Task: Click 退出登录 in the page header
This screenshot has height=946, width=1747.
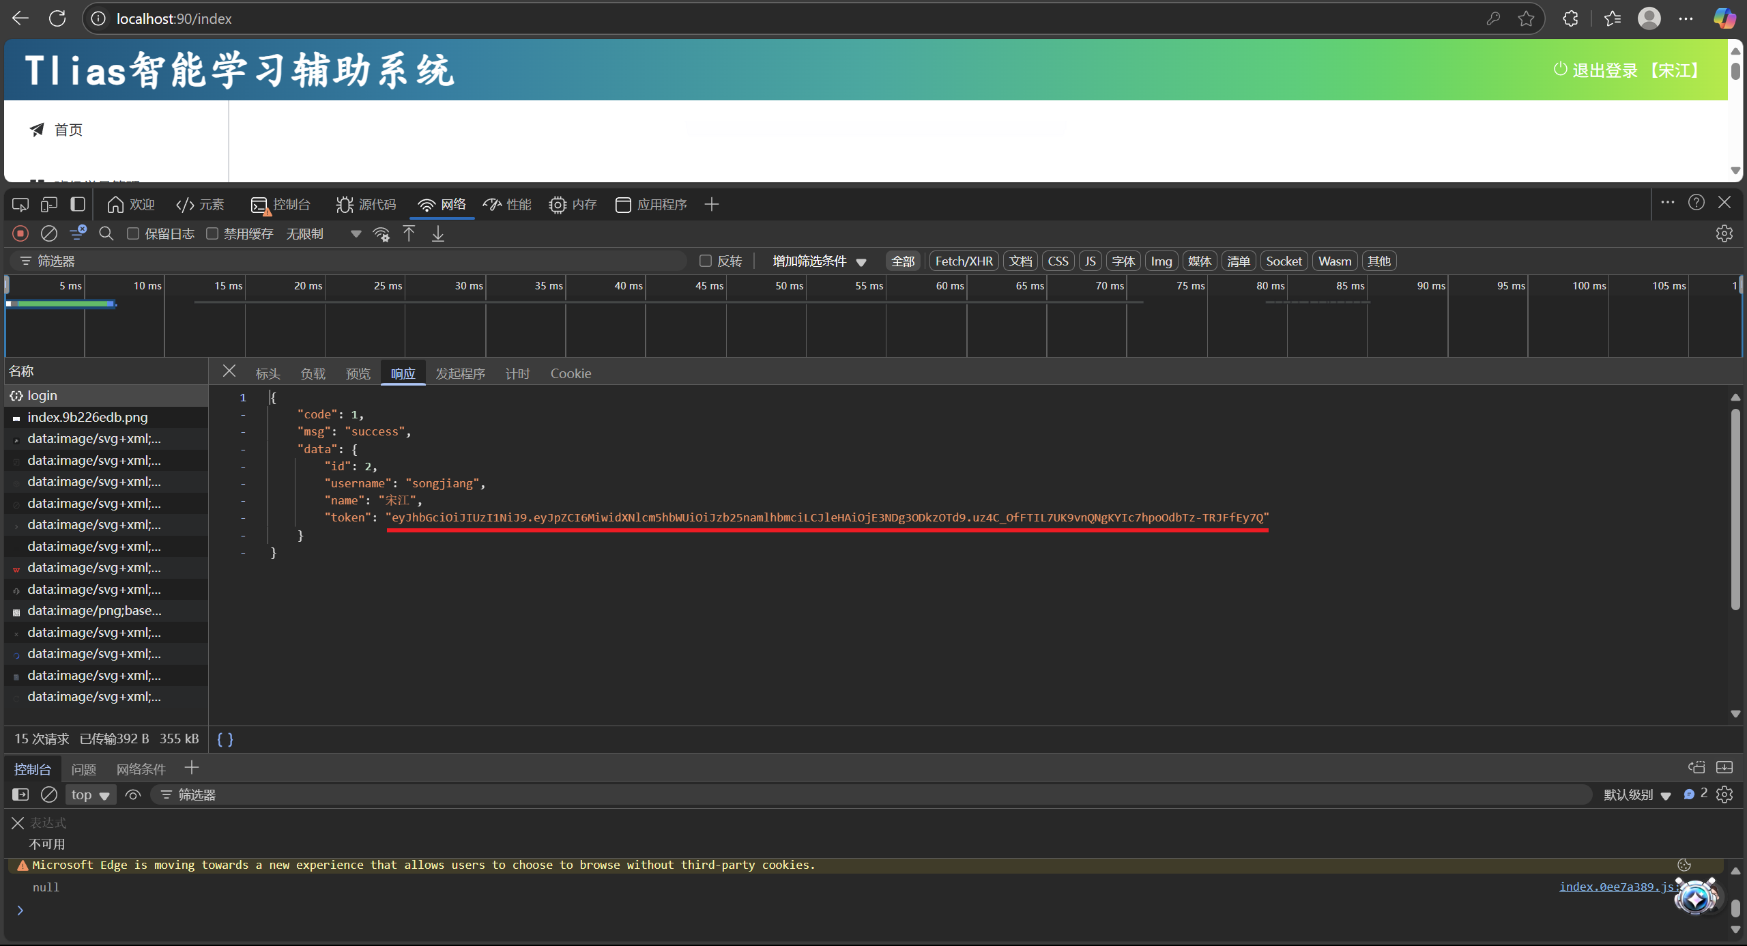Action: coord(1604,70)
